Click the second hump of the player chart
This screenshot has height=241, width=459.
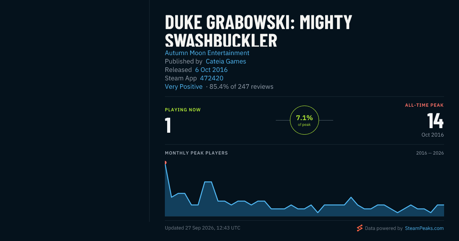(x=208, y=182)
